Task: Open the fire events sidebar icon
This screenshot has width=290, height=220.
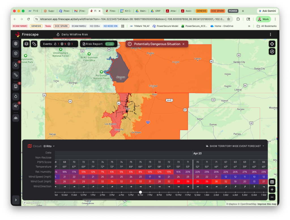Action: 16,65
